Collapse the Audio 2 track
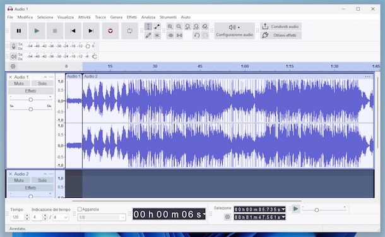 [45, 174]
